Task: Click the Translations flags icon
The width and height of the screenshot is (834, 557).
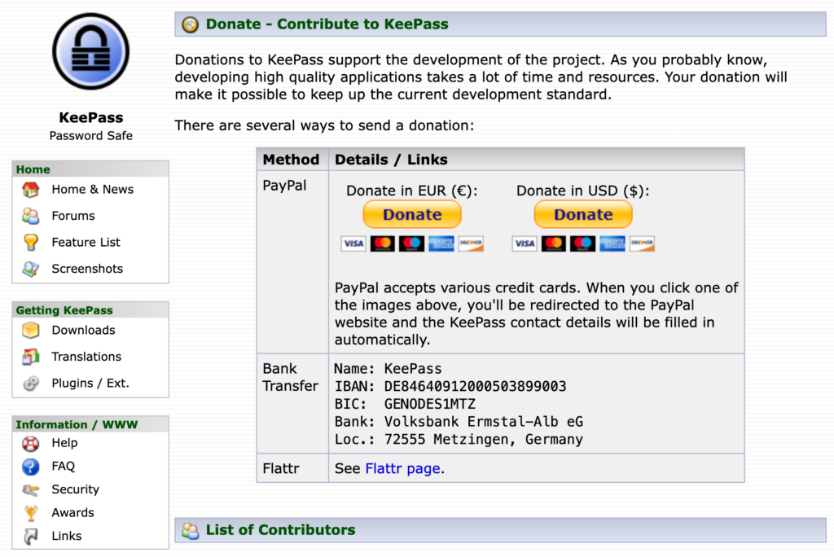Action: coord(31,357)
